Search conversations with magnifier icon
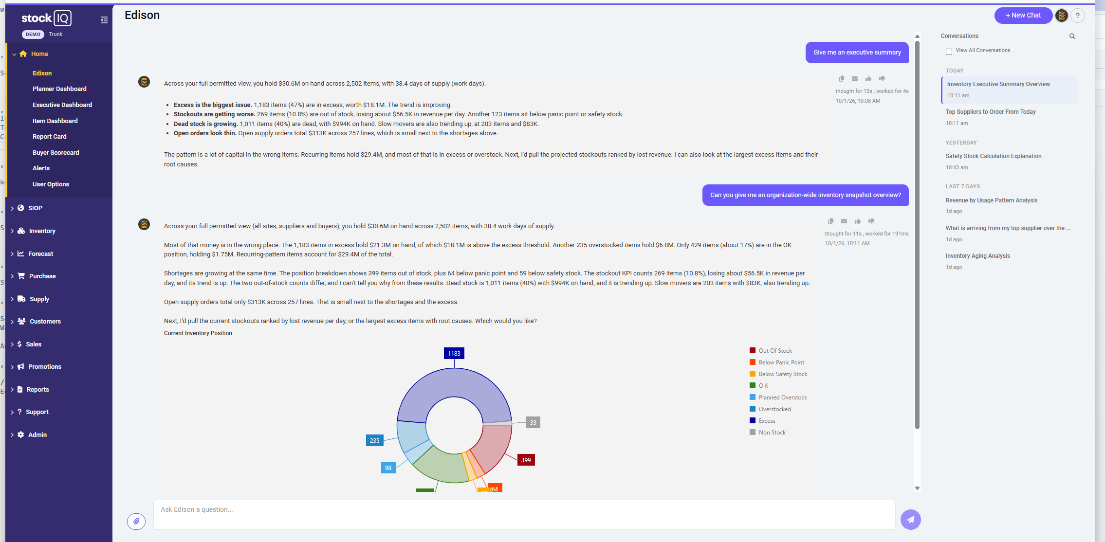1105x542 pixels. [1072, 36]
